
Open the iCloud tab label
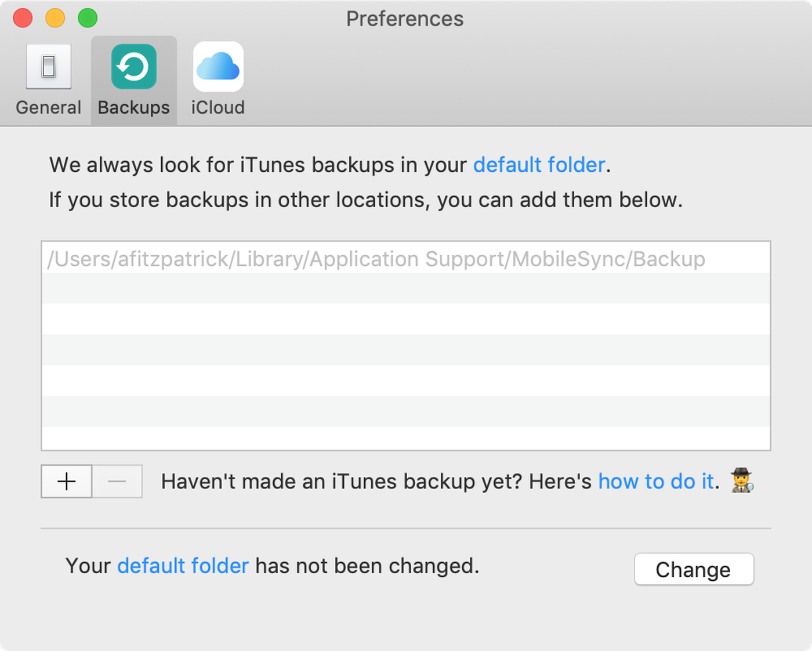[x=218, y=107]
